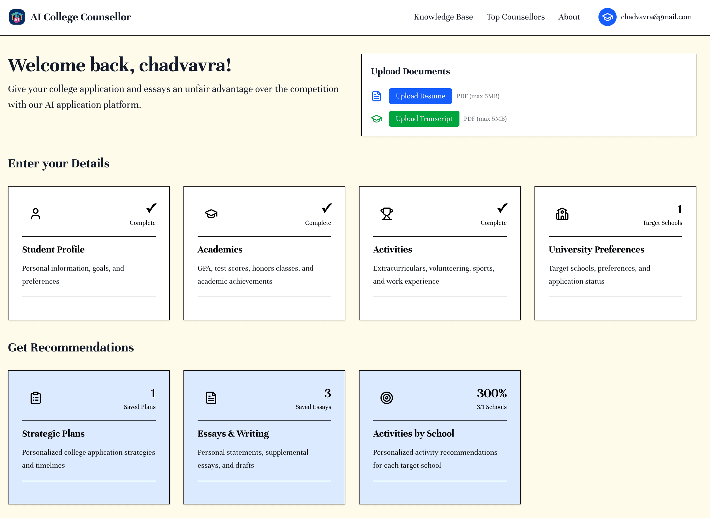Click the Student Profile person icon
This screenshot has height=518, width=710.
(x=35, y=214)
